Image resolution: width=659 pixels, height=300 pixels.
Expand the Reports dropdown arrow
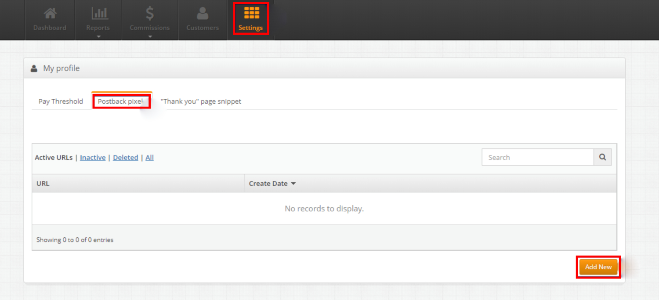point(98,36)
